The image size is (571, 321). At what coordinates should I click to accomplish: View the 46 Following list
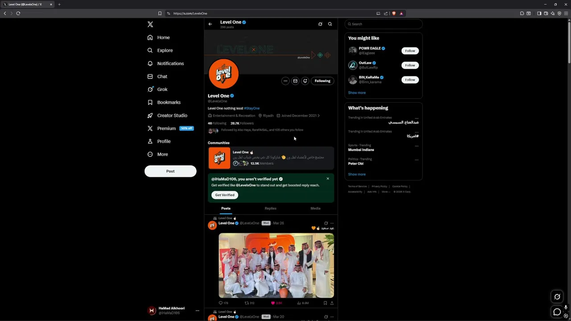point(217,123)
